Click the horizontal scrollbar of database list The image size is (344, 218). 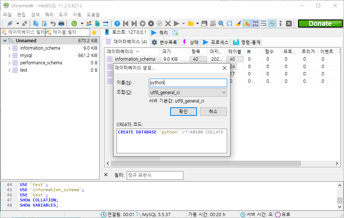[x=206, y=163]
